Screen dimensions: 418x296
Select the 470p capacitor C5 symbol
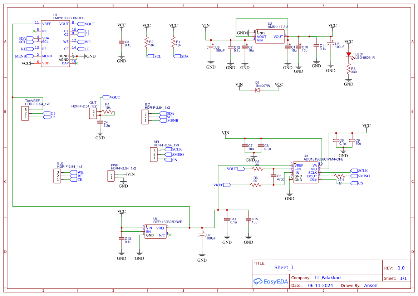click(273, 176)
